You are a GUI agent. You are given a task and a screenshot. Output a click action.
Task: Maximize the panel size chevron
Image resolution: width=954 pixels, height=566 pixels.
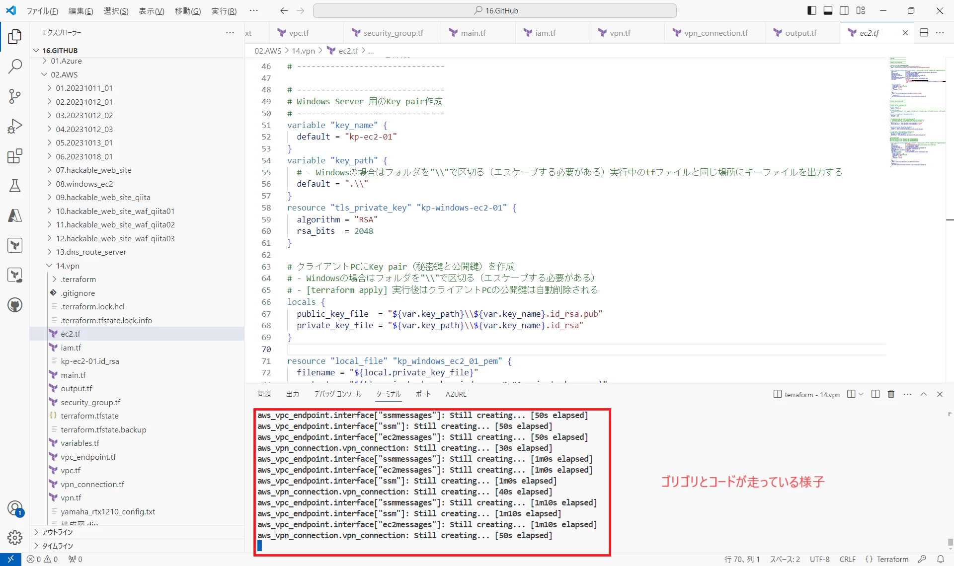pos(924,394)
